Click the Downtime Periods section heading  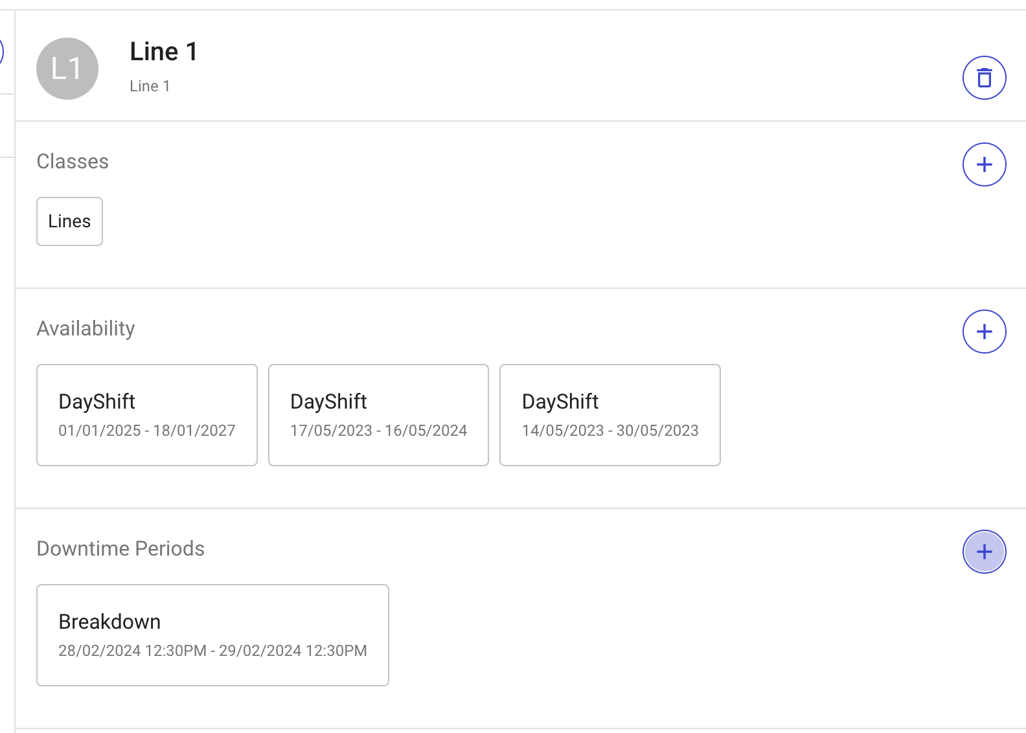[120, 548]
